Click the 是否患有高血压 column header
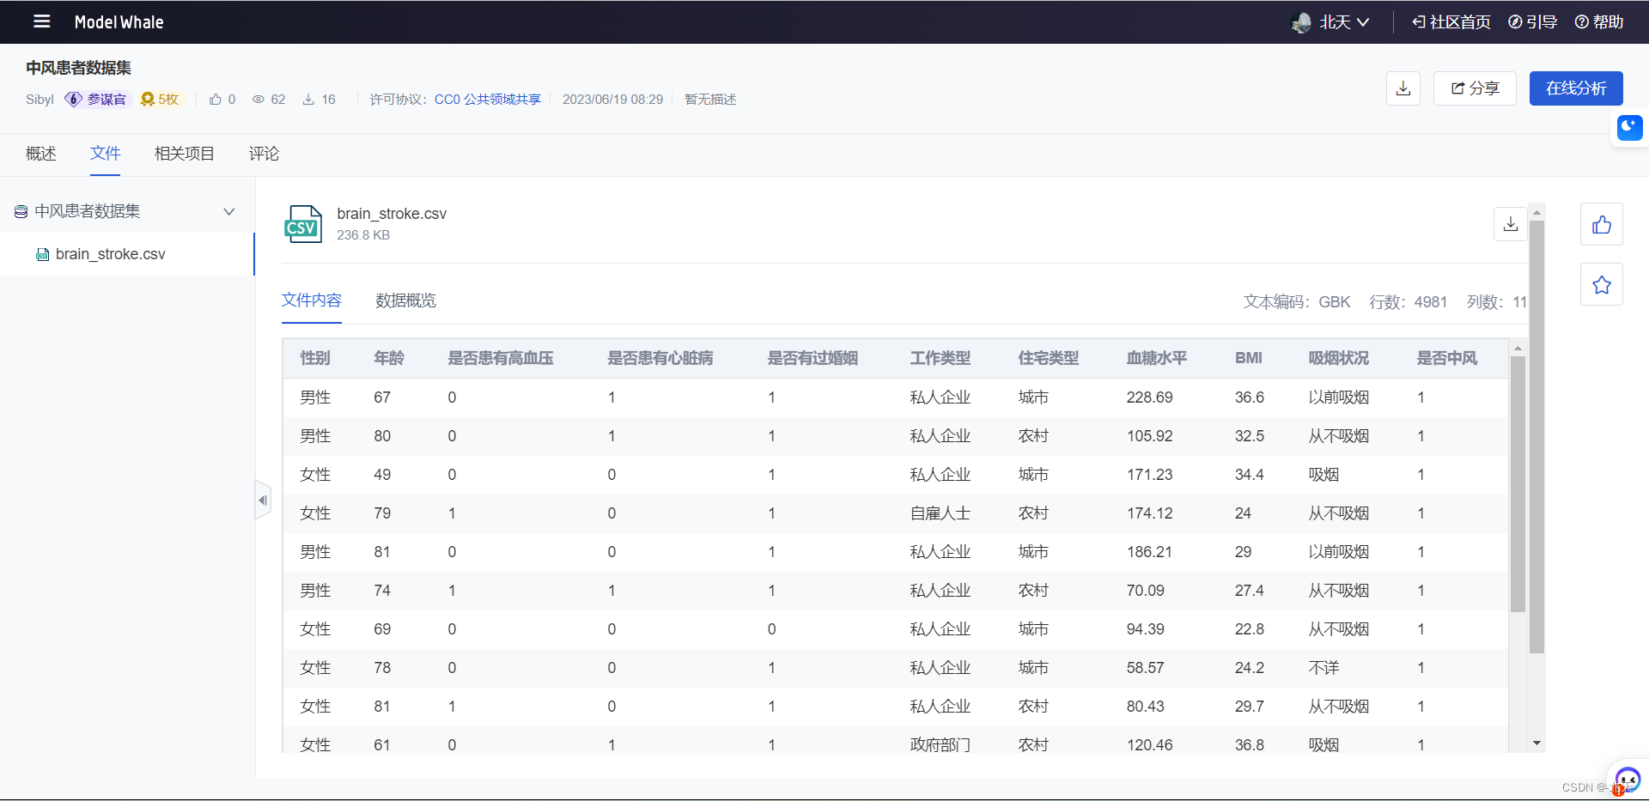This screenshot has height=801, width=1649. tap(501, 358)
